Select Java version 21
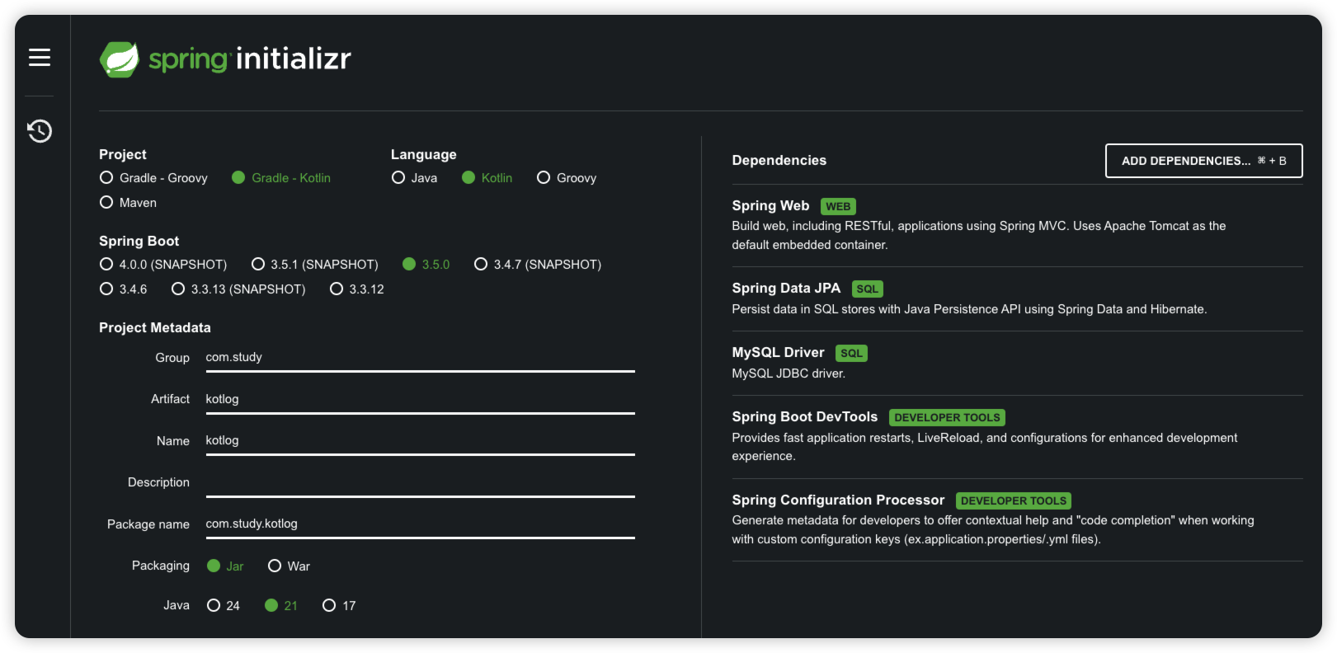The image size is (1337, 653). [x=281, y=606]
